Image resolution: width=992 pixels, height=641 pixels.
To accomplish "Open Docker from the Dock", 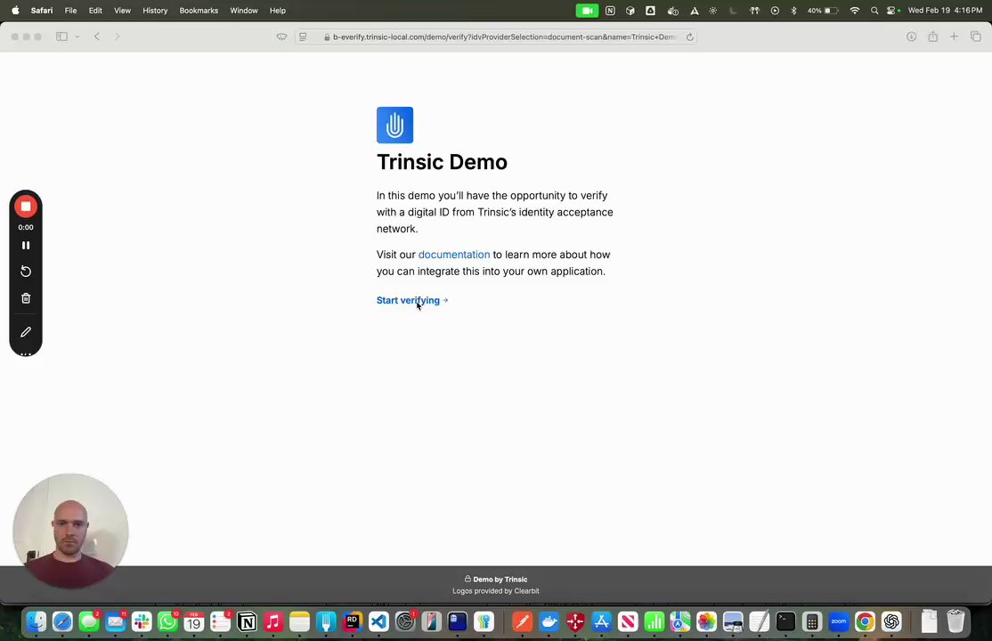I will tap(549, 622).
